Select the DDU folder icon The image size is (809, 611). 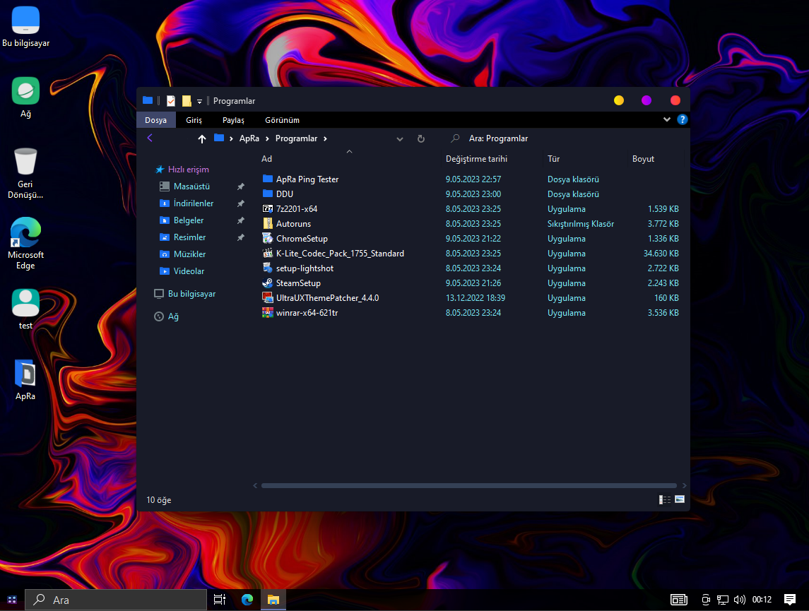tap(267, 194)
